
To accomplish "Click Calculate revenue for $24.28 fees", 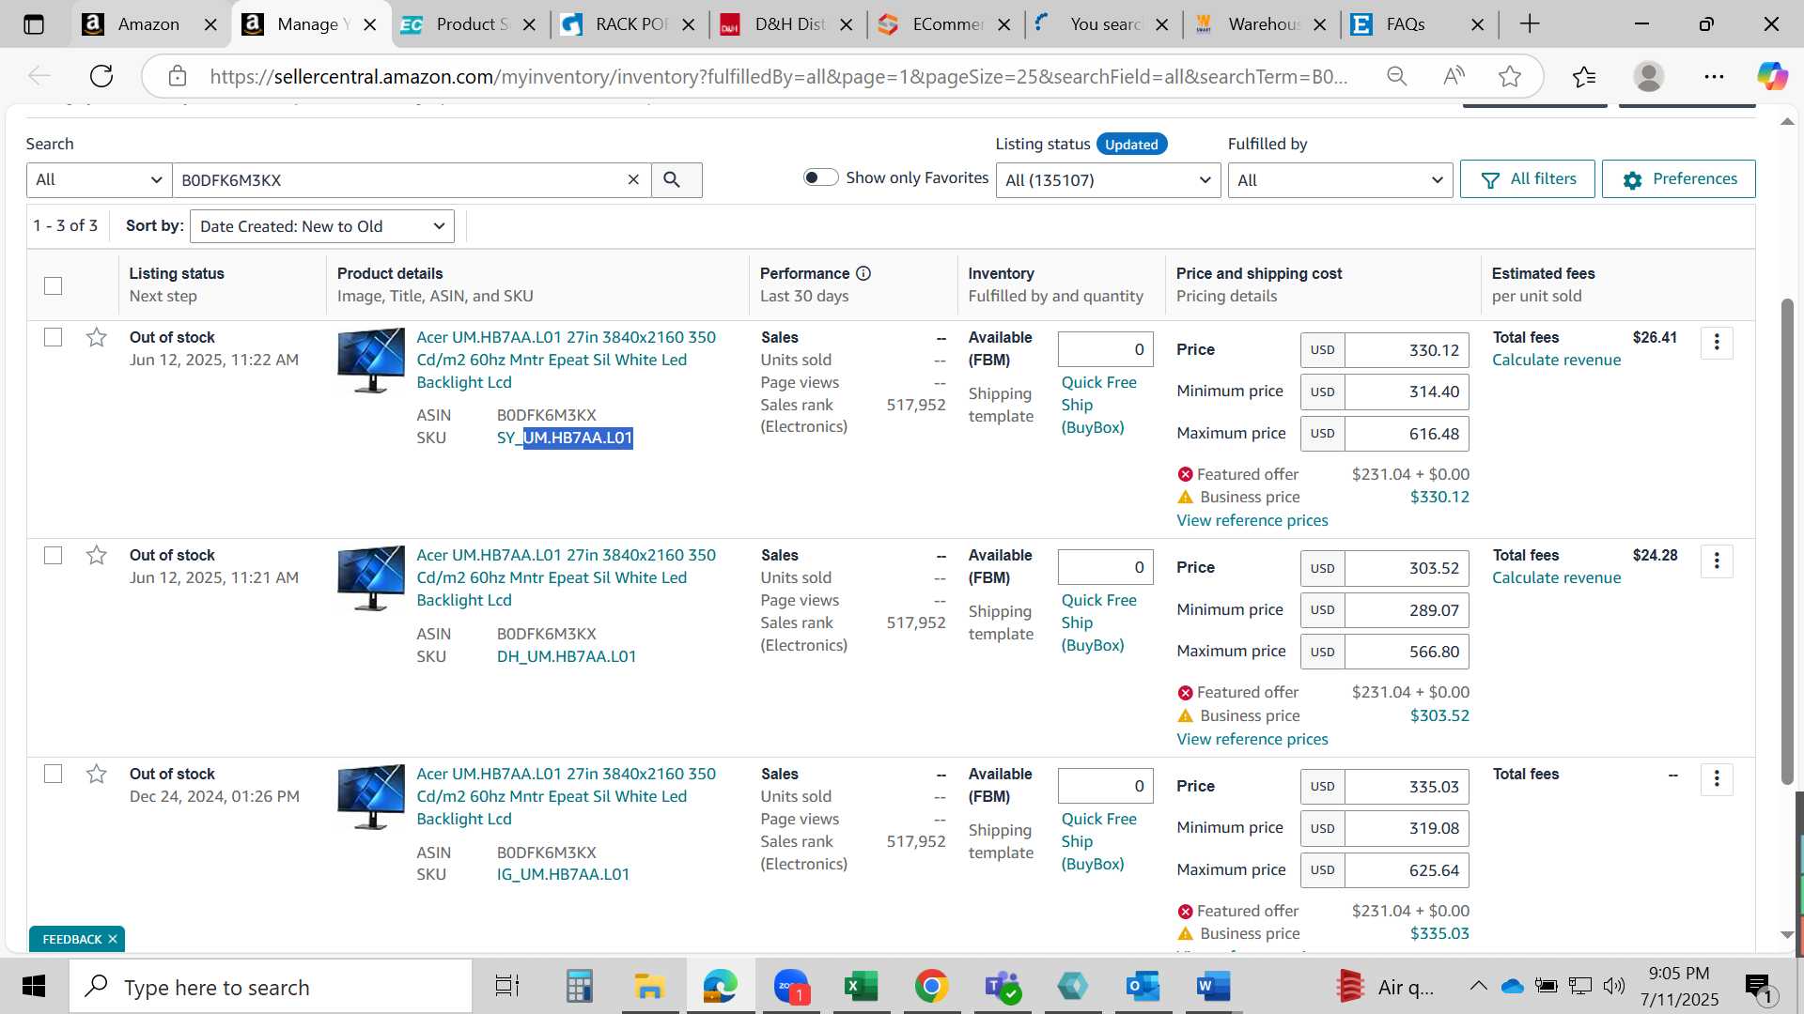I will tap(1556, 577).
